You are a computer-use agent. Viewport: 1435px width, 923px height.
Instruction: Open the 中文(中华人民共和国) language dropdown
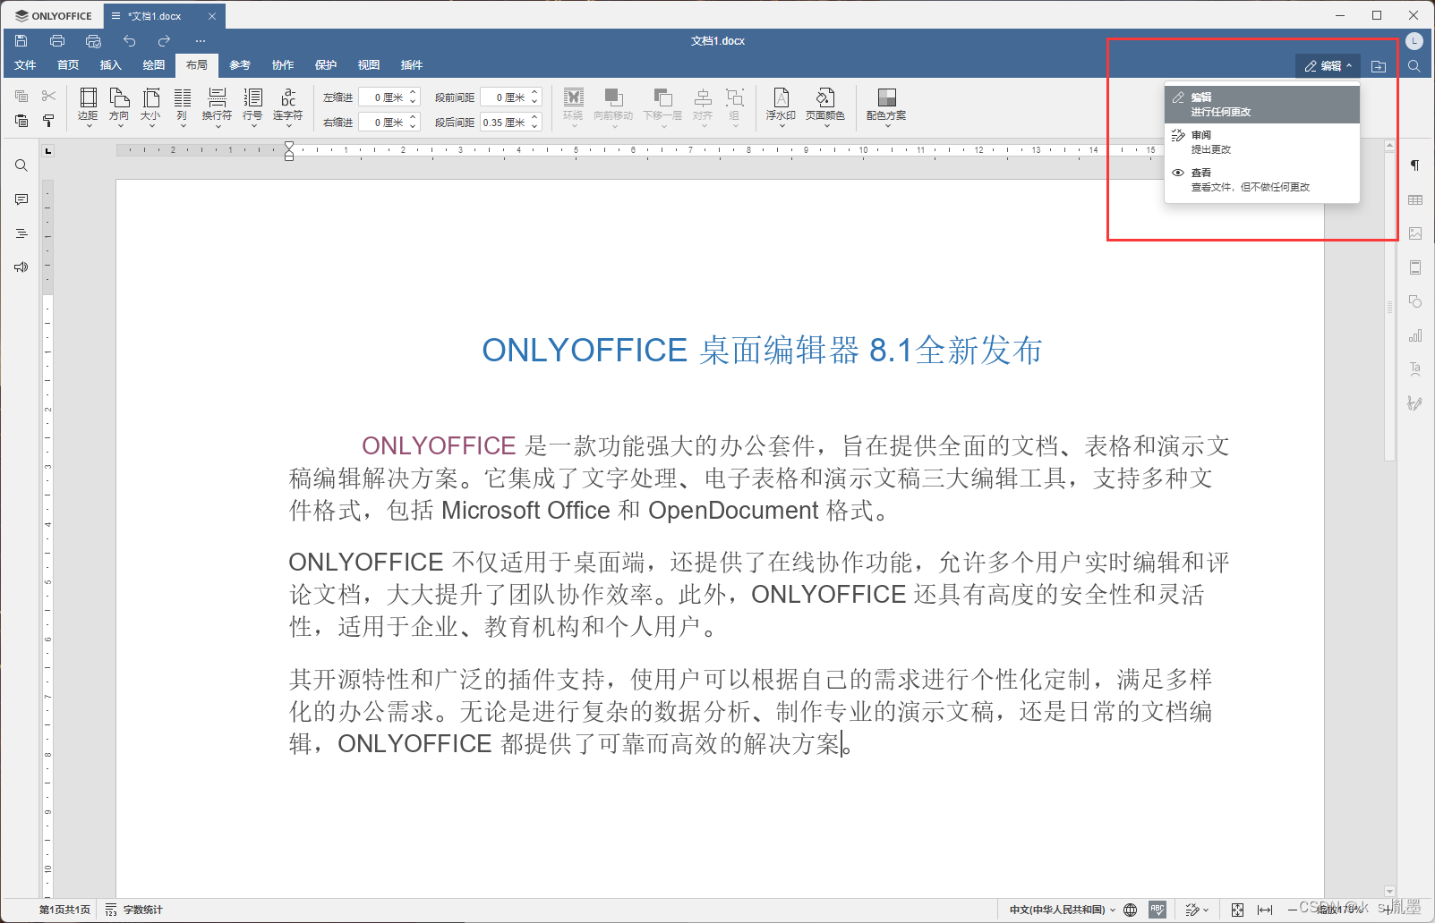pyautogui.click(x=1063, y=910)
